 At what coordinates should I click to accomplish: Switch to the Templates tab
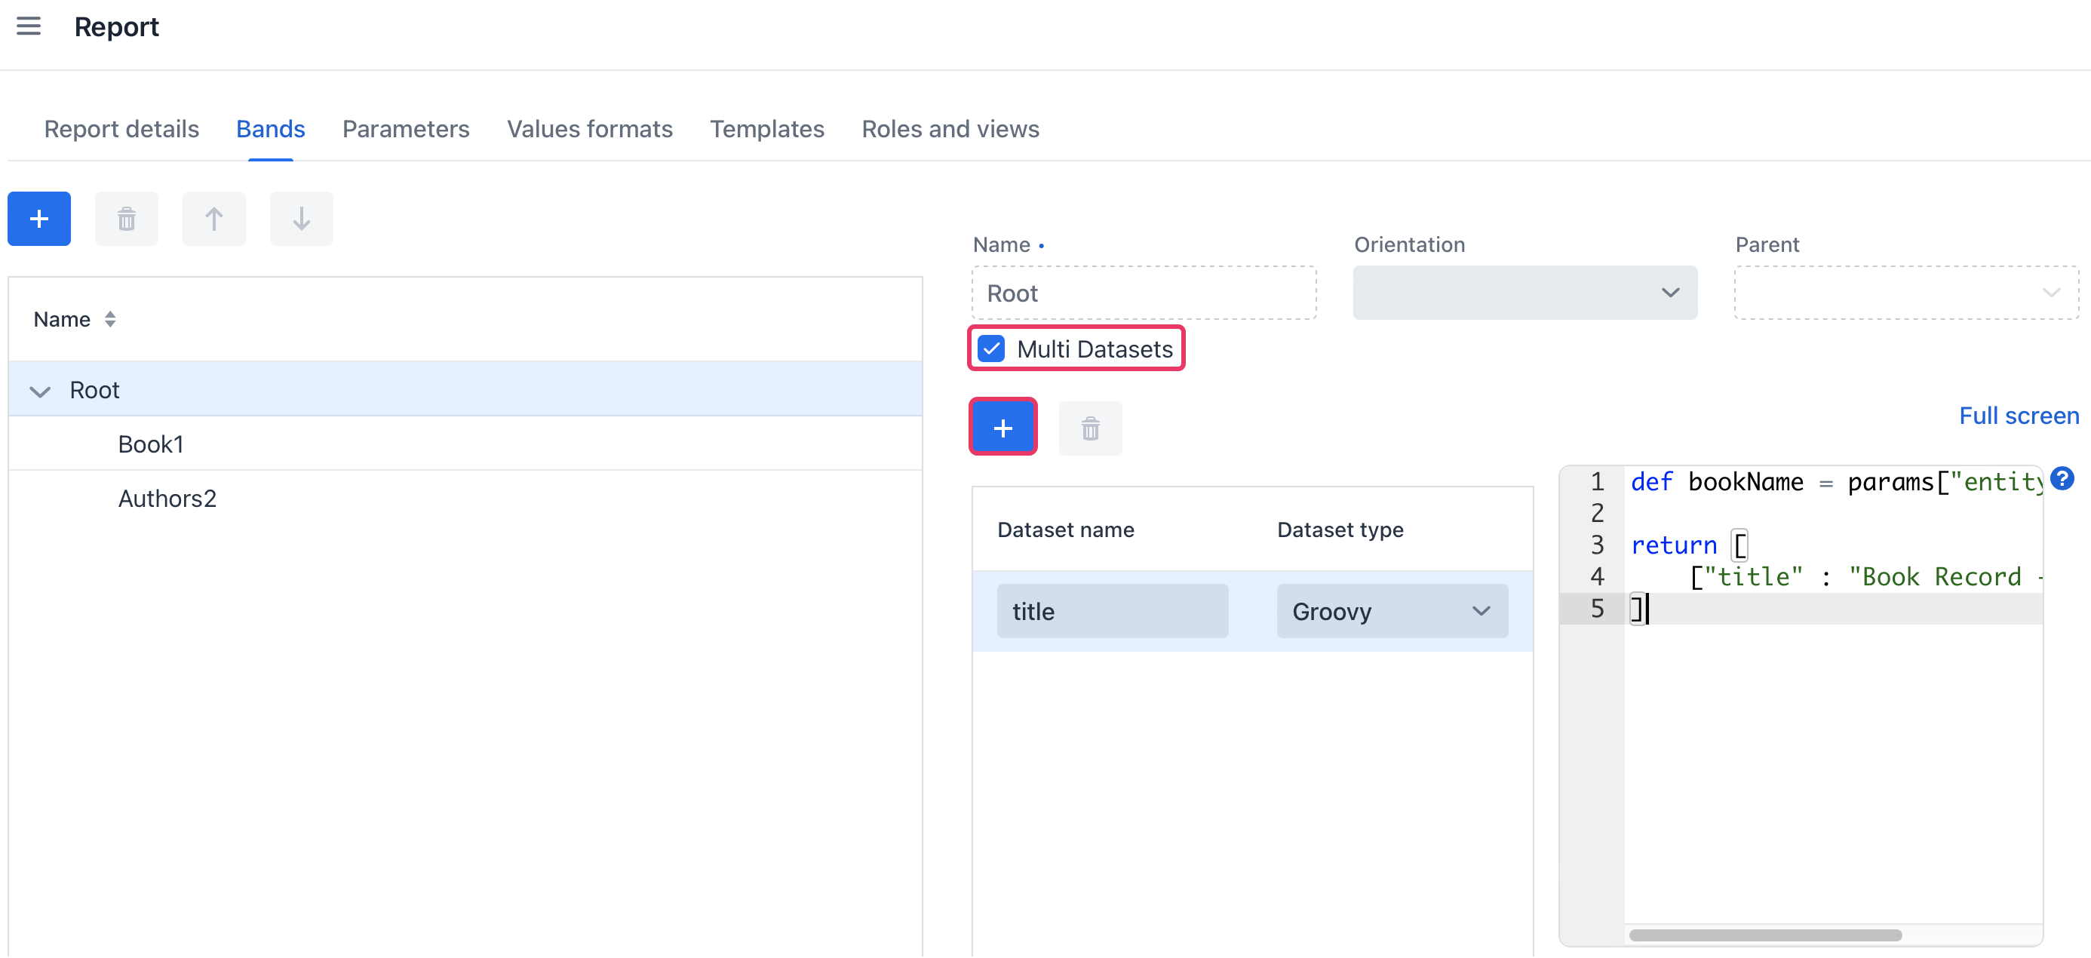point(767,129)
